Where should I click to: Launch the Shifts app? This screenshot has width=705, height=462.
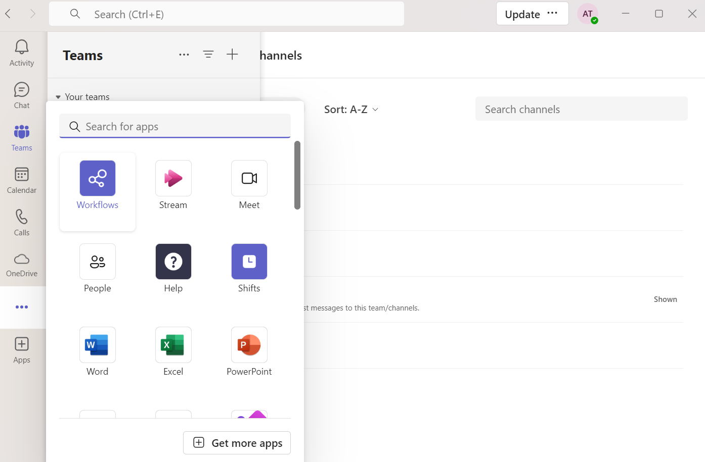click(x=249, y=269)
